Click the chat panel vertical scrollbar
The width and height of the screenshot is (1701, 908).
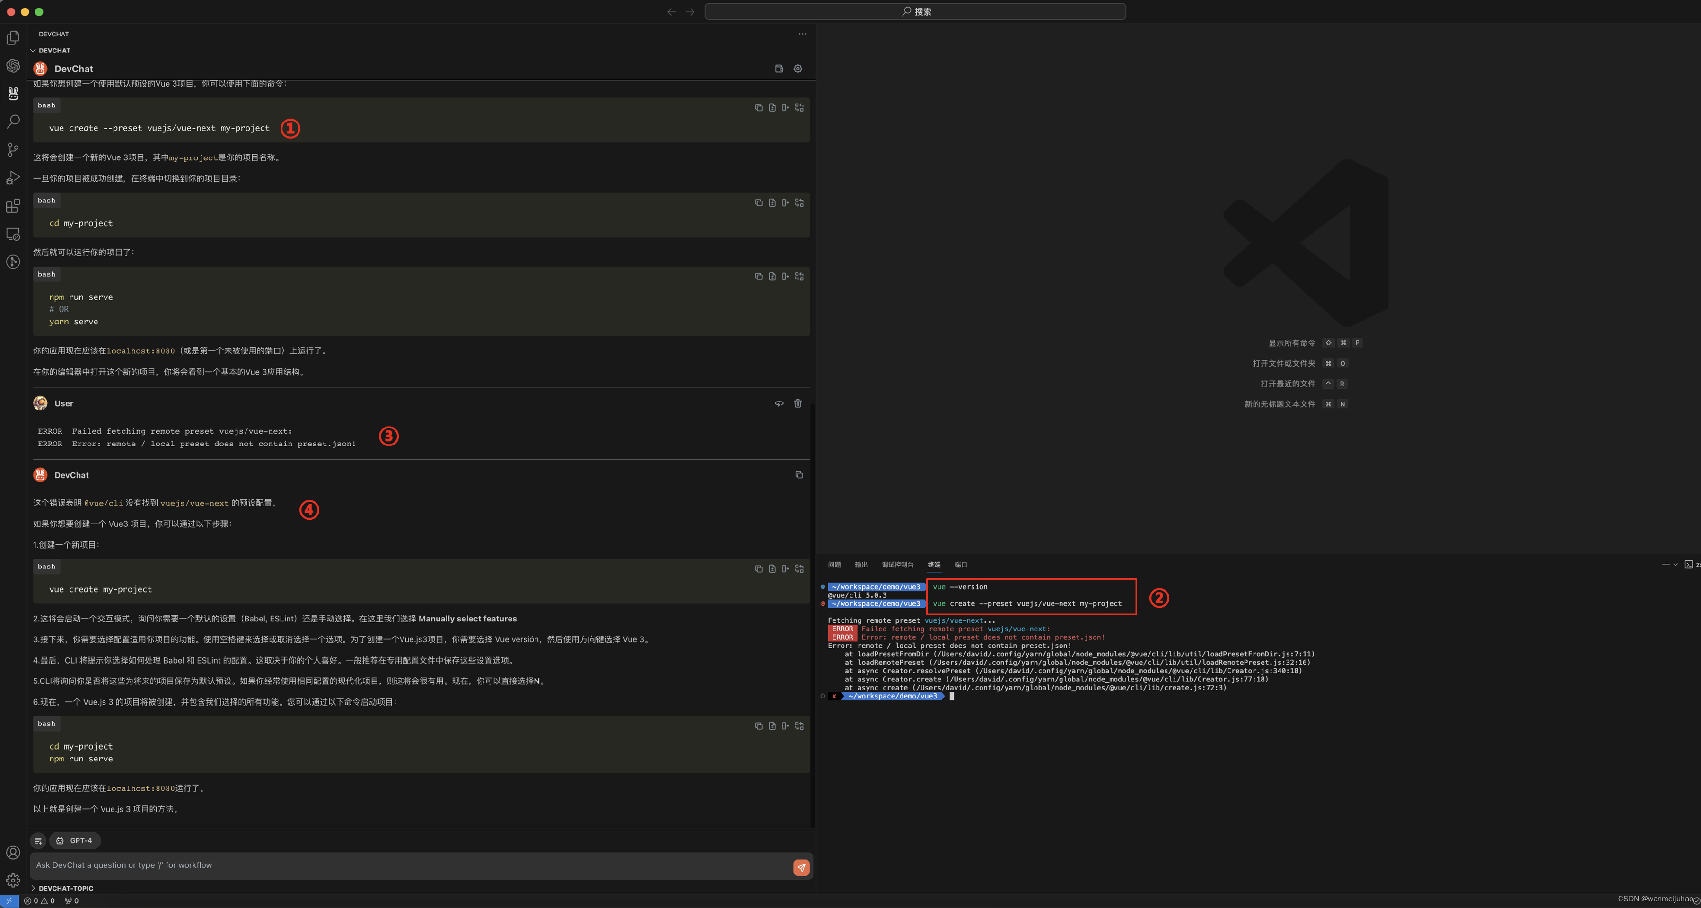click(x=813, y=614)
